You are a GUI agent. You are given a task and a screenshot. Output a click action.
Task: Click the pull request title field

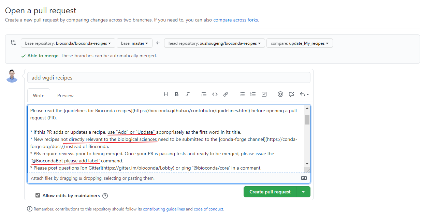[169, 78]
